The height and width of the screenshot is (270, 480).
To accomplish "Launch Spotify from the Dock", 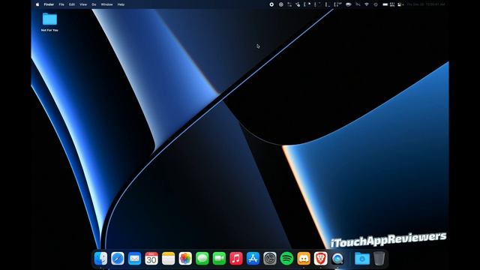I will click(x=286, y=259).
